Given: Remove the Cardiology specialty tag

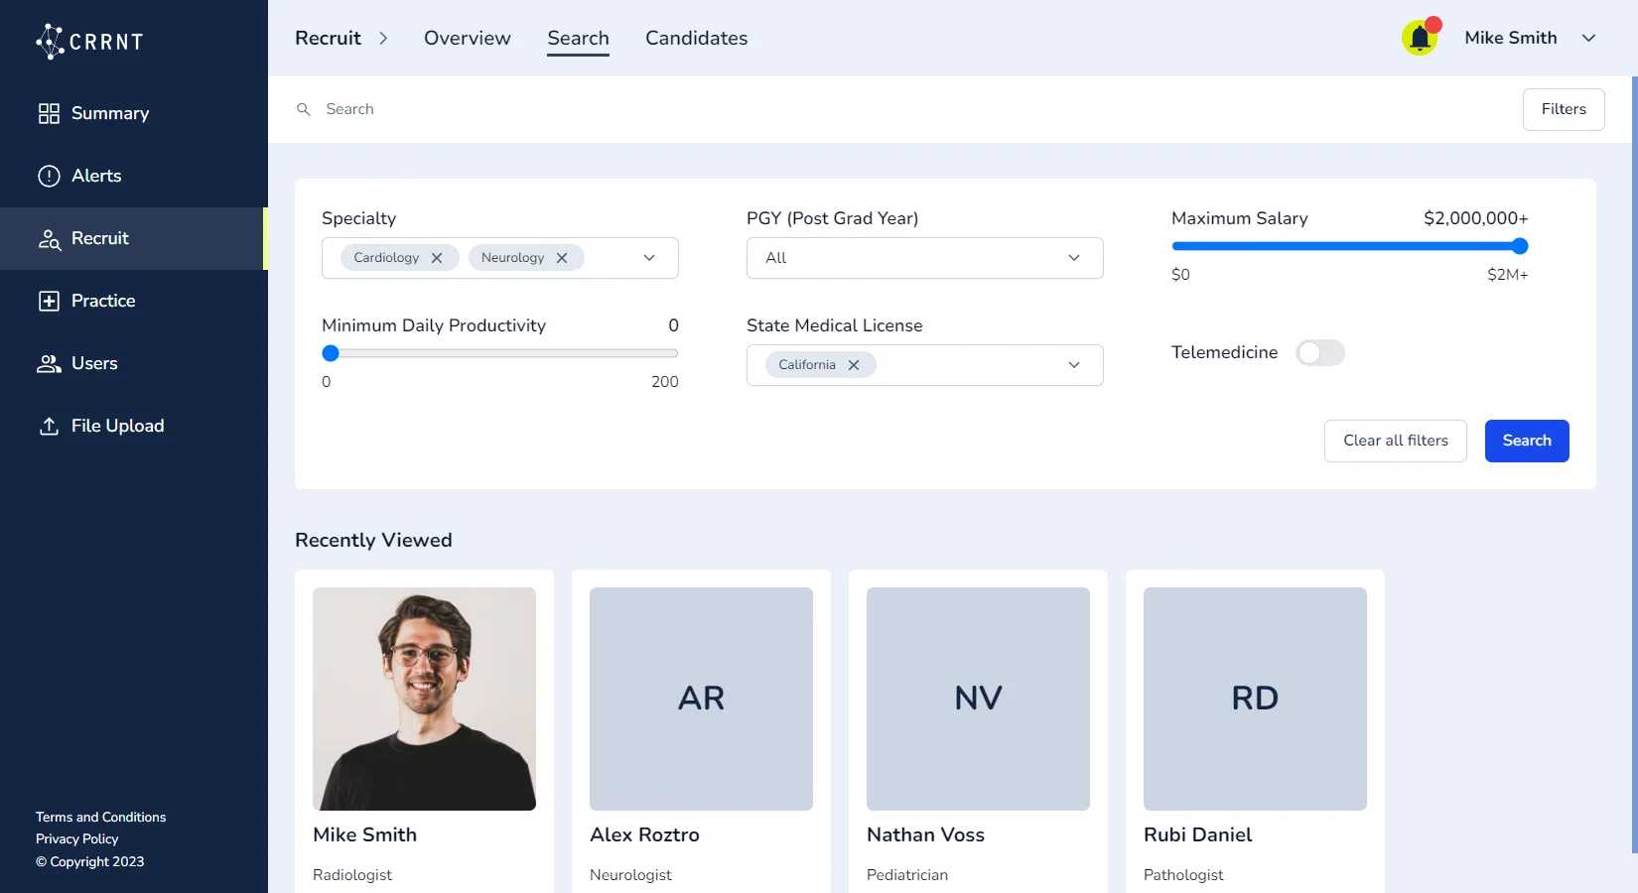Looking at the screenshot, I should (437, 258).
